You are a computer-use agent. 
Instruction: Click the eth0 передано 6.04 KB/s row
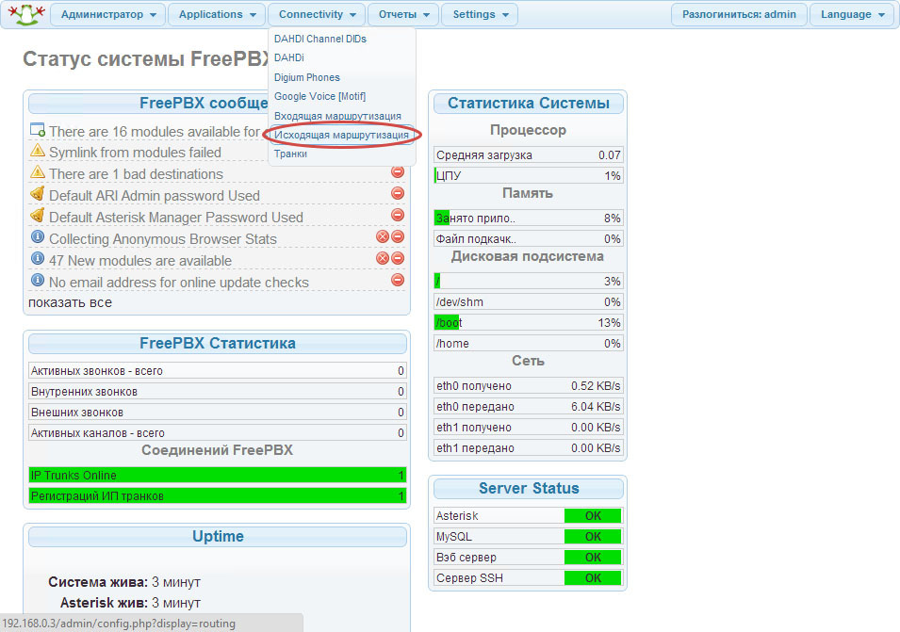click(x=528, y=406)
